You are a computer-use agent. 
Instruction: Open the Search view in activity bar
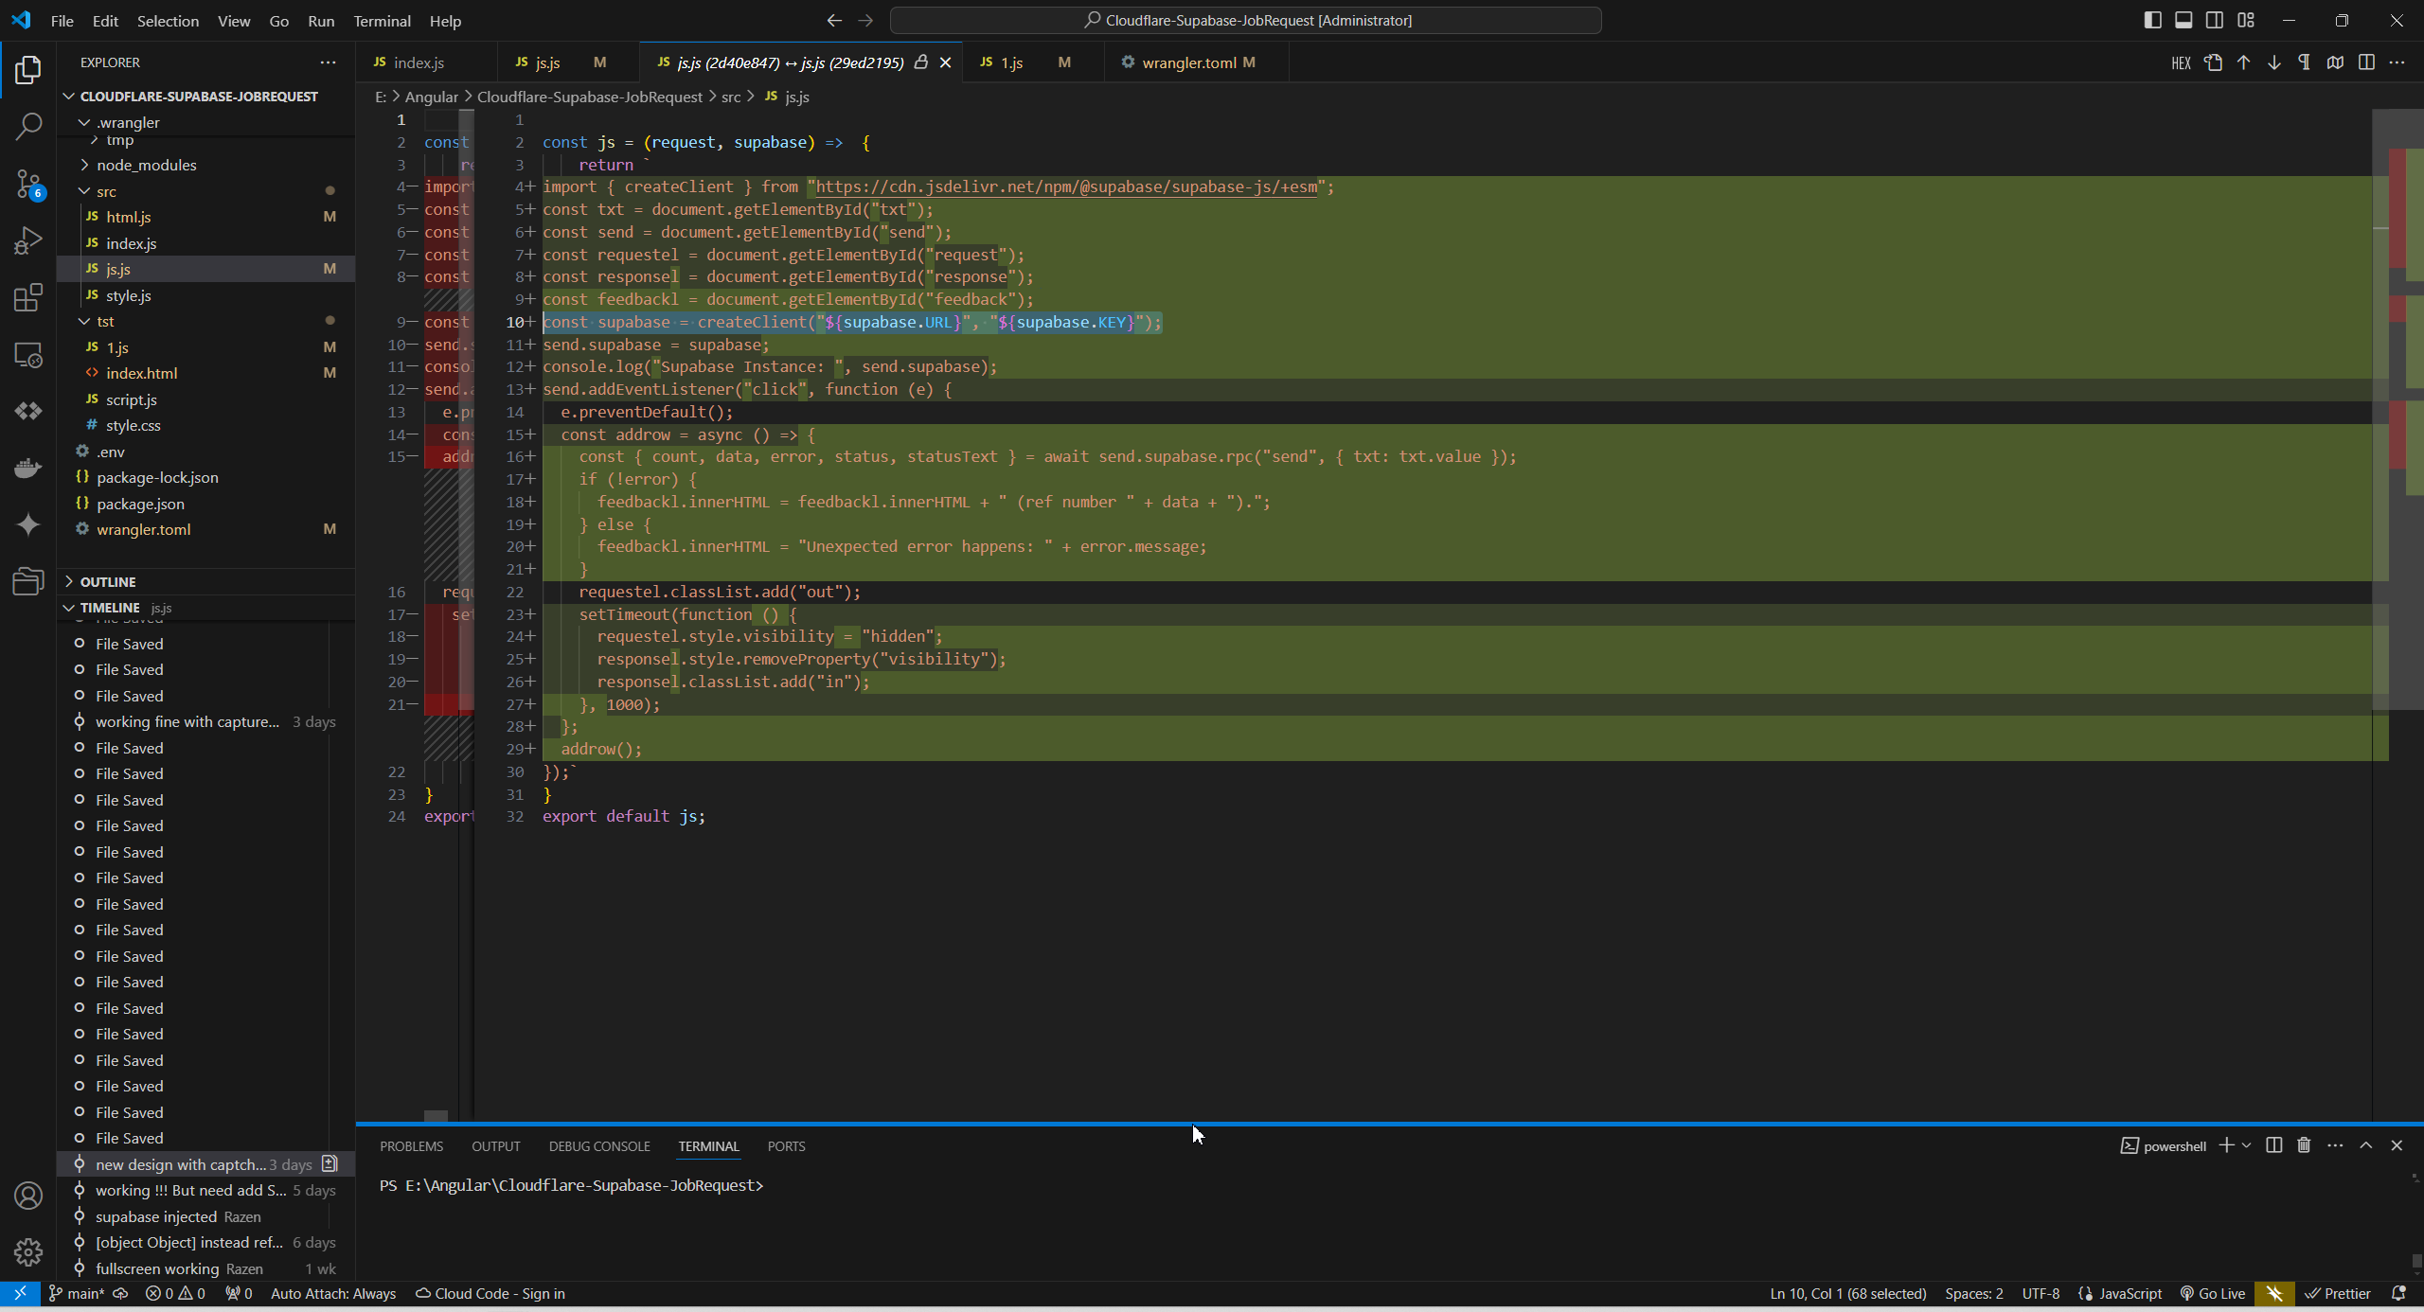tap(28, 125)
